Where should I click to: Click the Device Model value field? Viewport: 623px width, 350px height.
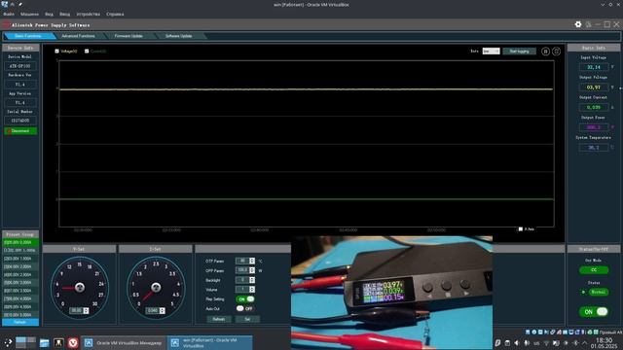(x=19, y=66)
